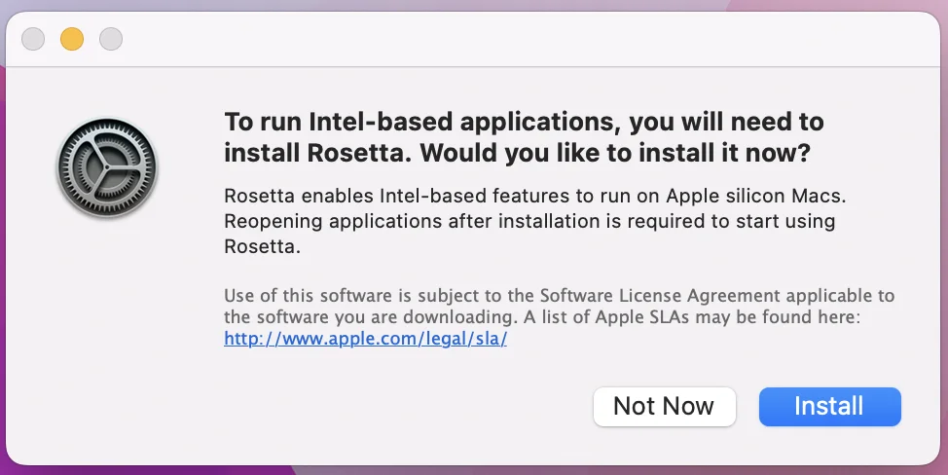This screenshot has width=948, height=475.
Task: Click the bold heading's first line
Action: point(524,122)
